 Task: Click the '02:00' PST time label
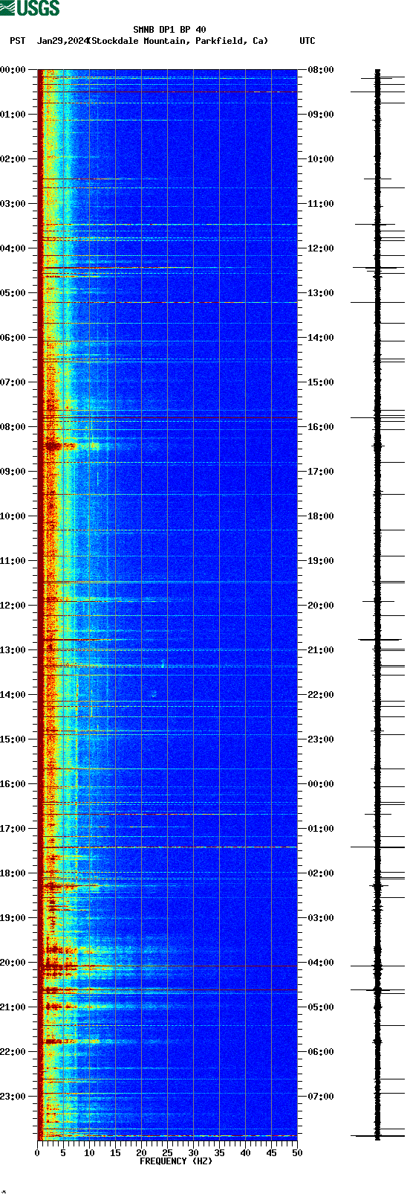pyautogui.click(x=13, y=159)
